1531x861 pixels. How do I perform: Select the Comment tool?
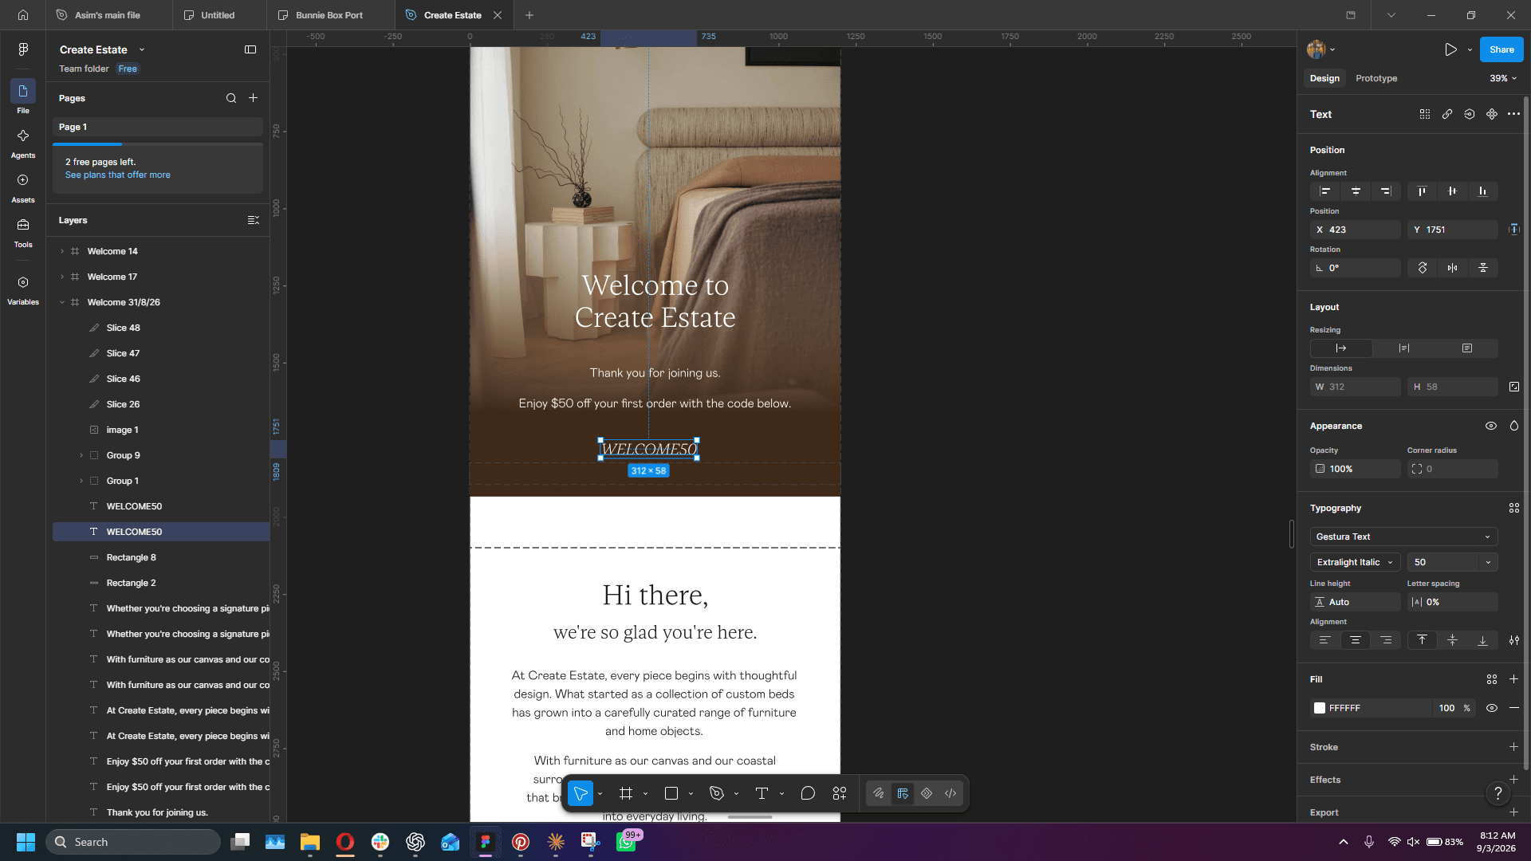click(808, 793)
